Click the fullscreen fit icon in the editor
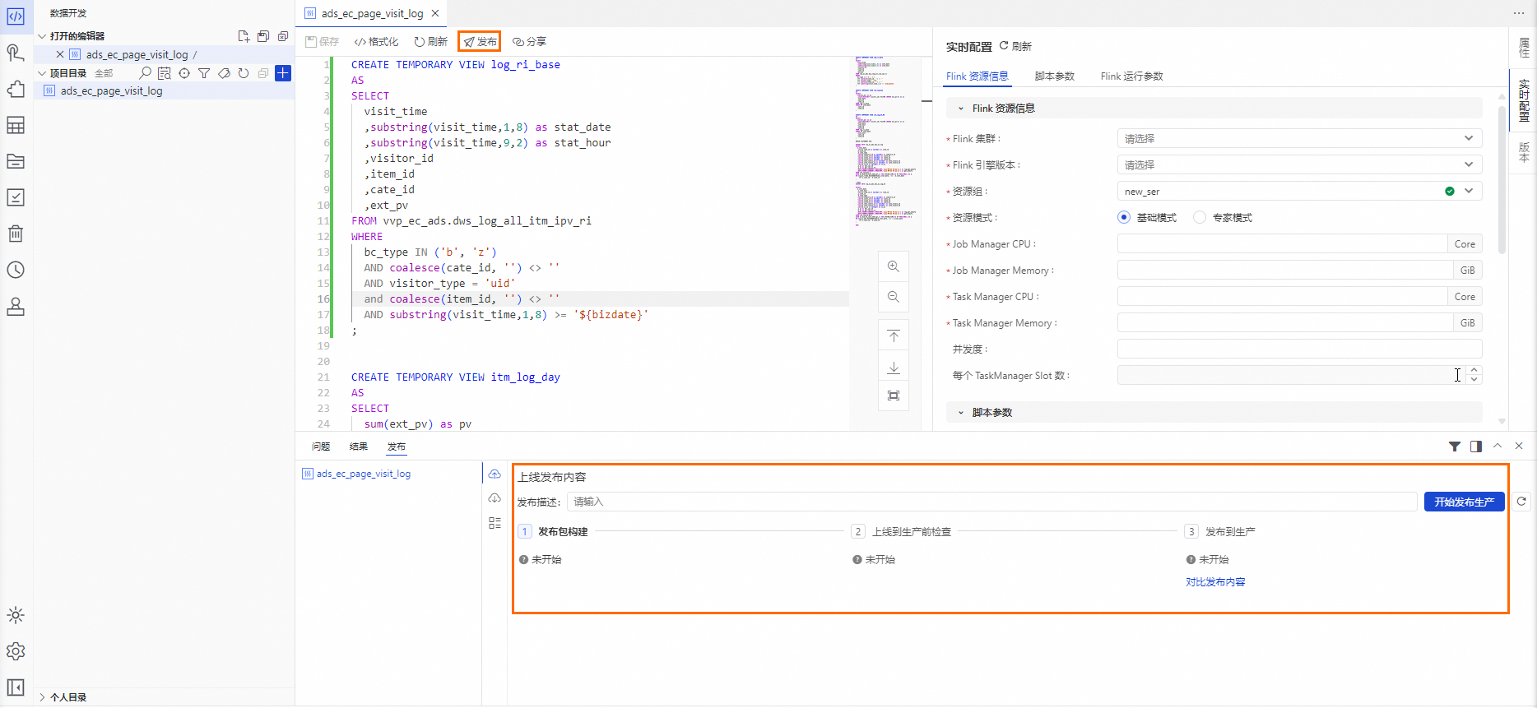 click(x=894, y=396)
